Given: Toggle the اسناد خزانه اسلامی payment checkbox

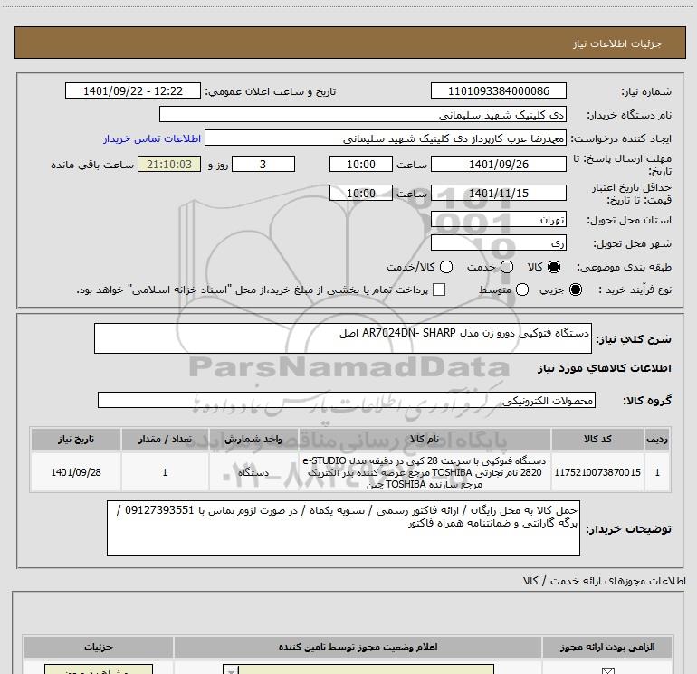Looking at the screenshot, I should (x=439, y=290).
